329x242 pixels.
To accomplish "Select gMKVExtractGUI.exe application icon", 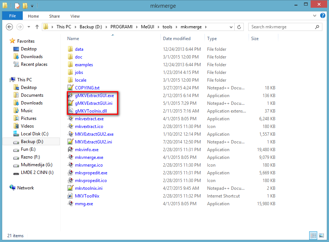I will (70, 96).
